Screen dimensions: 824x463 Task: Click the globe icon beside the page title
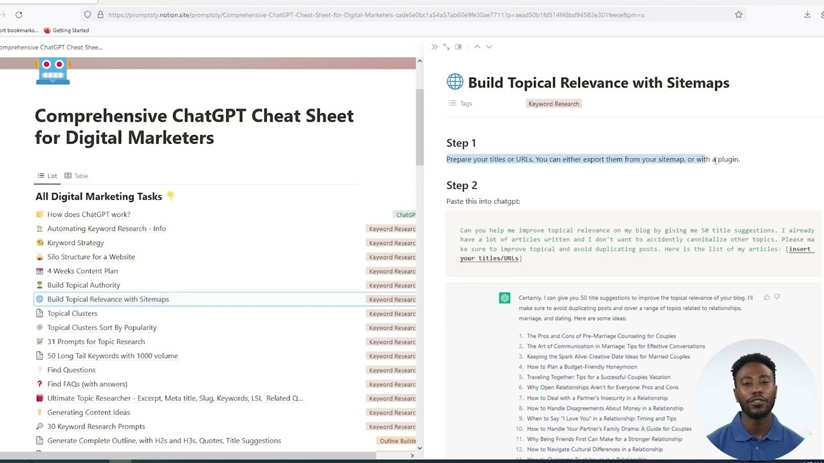point(455,82)
